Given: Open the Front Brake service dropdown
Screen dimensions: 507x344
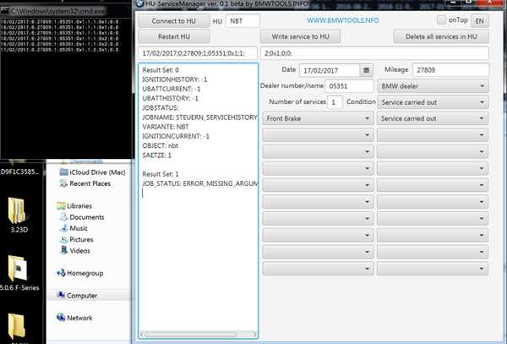Looking at the screenshot, I should point(317,118).
